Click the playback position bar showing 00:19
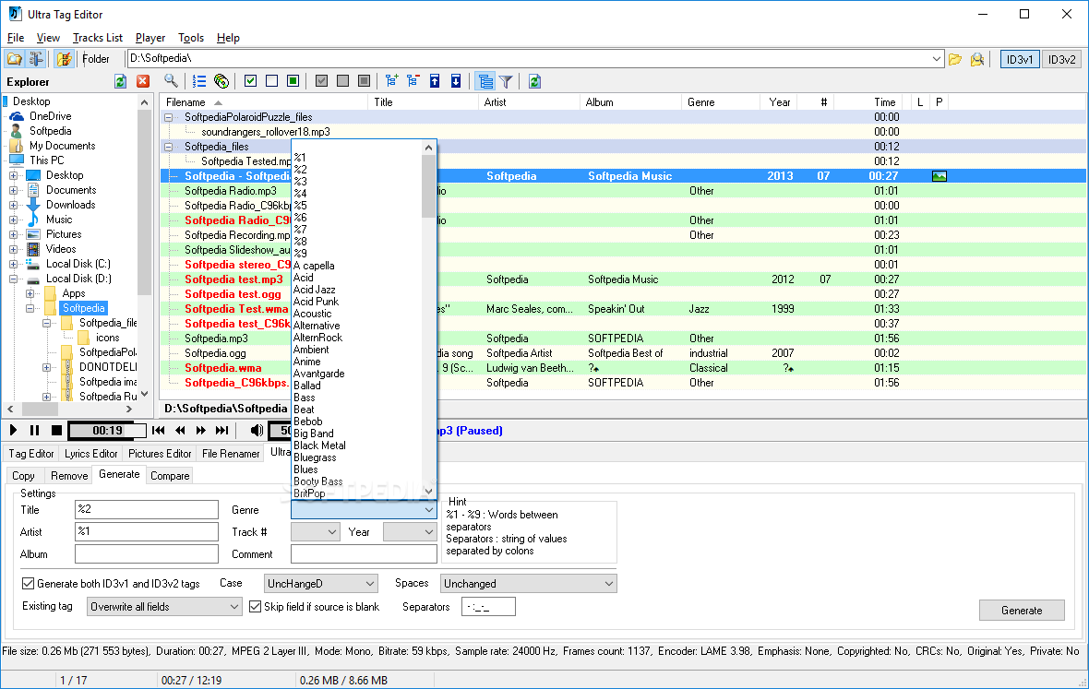1089x689 pixels. [x=108, y=430]
